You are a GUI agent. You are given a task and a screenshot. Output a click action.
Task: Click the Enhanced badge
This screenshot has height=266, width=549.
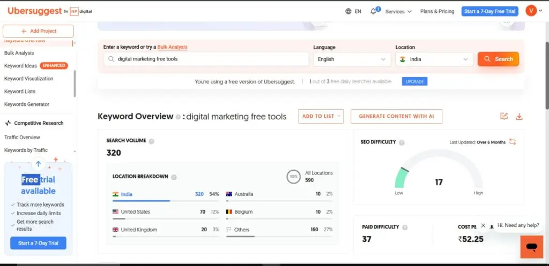coord(54,66)
